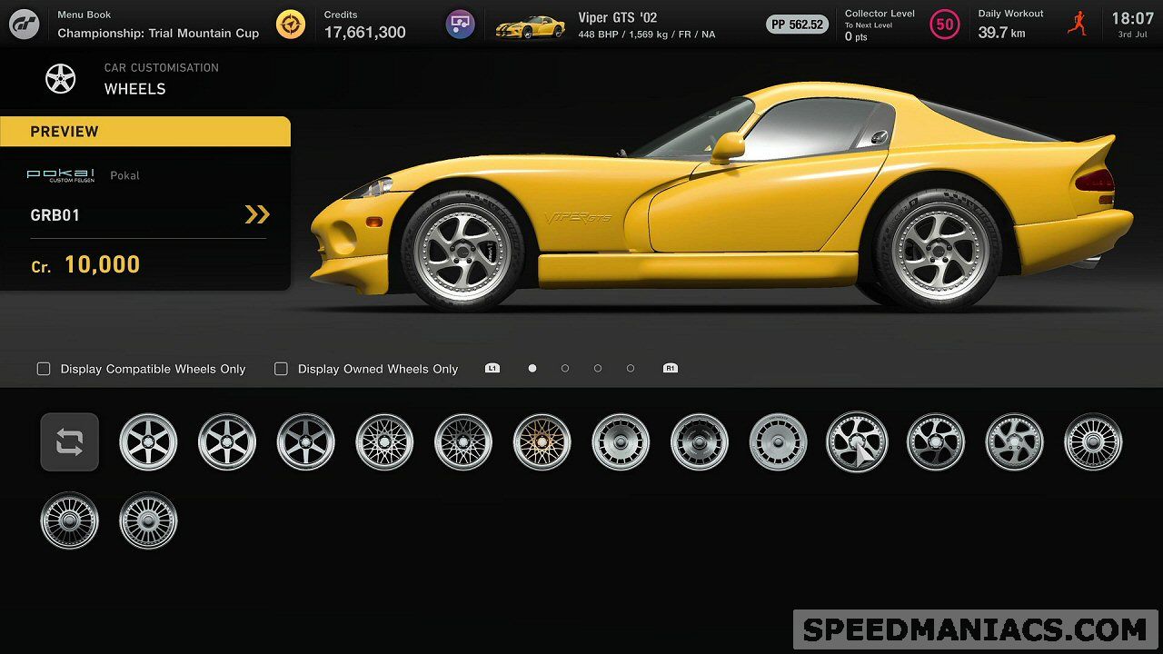Open Daily Workout runner icon

[1078, 25]
